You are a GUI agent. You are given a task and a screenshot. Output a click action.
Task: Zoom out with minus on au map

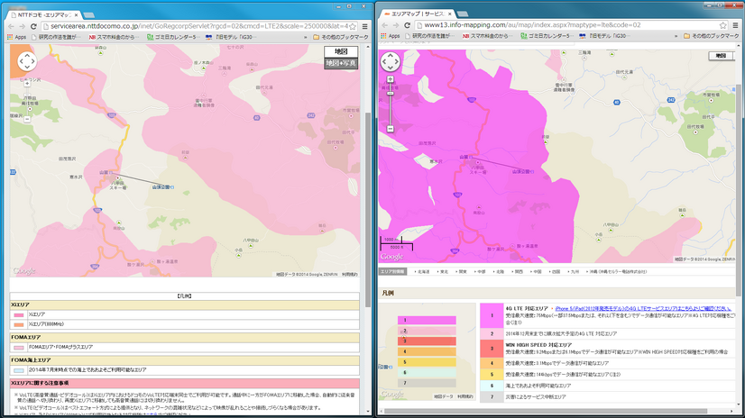pos(390,129)
